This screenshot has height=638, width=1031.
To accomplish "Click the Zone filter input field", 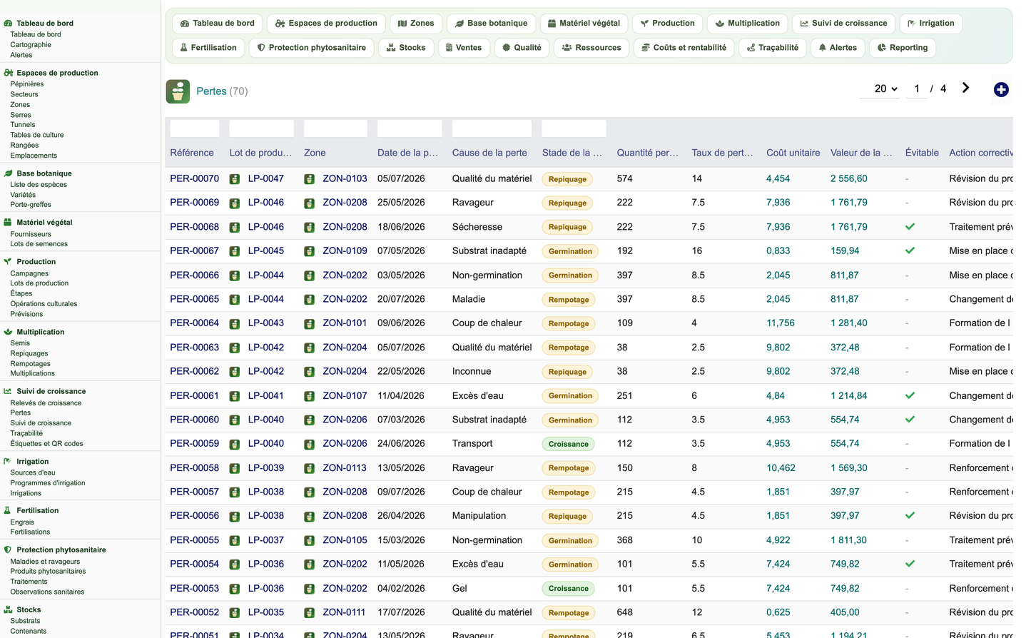I will [335, 128].
